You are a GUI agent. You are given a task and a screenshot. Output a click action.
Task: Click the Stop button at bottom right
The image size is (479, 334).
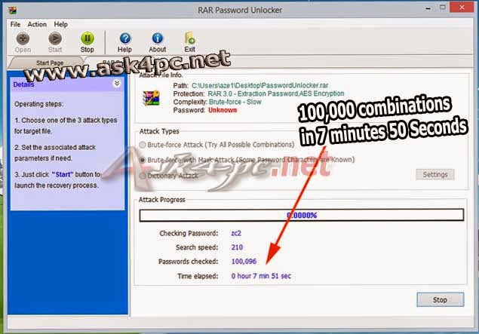pyautogui.click(x=441, y=300)
